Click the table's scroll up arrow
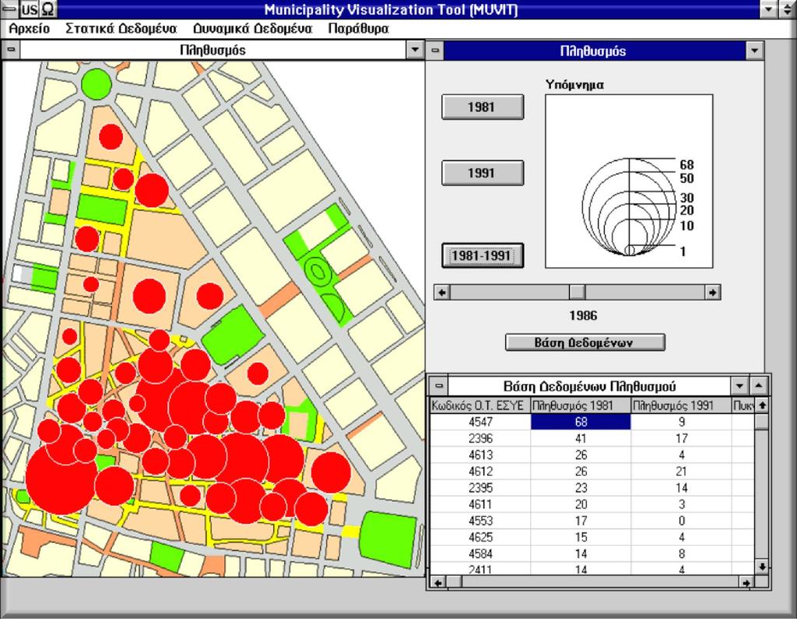Viewport: 797px width, 619px height. [761, 406]
